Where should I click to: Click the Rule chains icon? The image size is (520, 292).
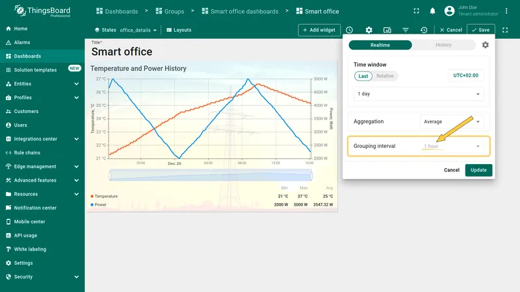[8, 152]
